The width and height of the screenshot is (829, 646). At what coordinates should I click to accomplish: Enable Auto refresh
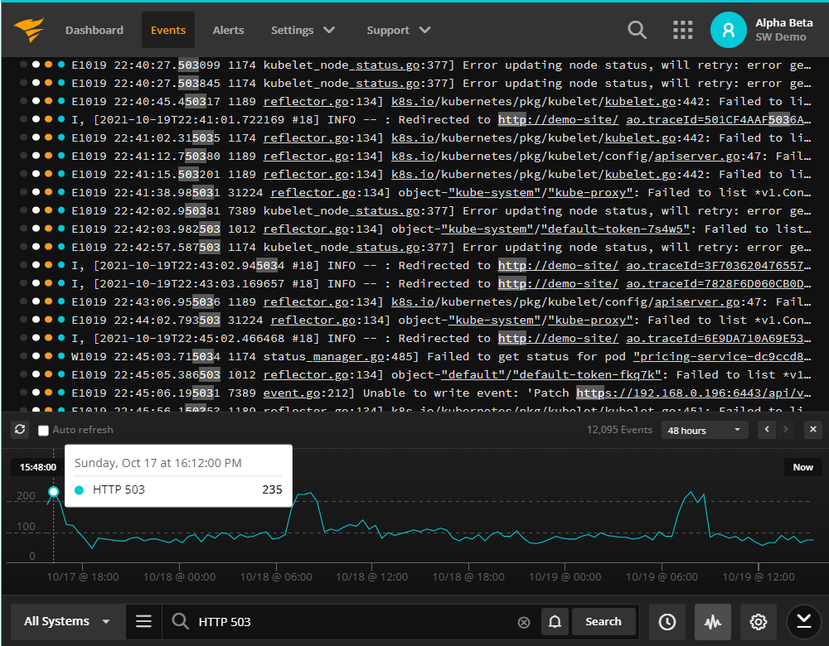pyautogui.click(x=43, y=429)
